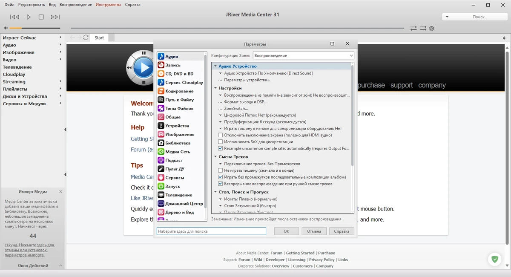Click the Отмена button
This screenshot has height=277, width=511.
coord(314,231)
